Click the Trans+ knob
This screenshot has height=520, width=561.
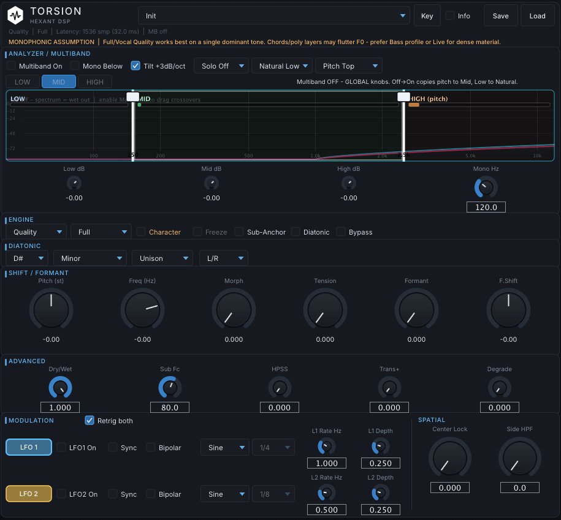389,388
